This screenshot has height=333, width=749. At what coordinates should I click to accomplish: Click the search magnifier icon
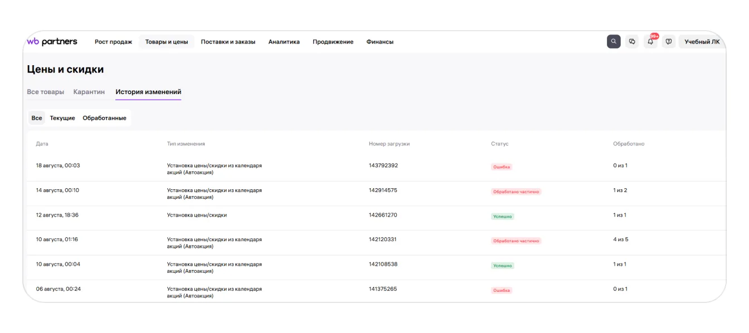pyautogui.click(x=614, y=42)
